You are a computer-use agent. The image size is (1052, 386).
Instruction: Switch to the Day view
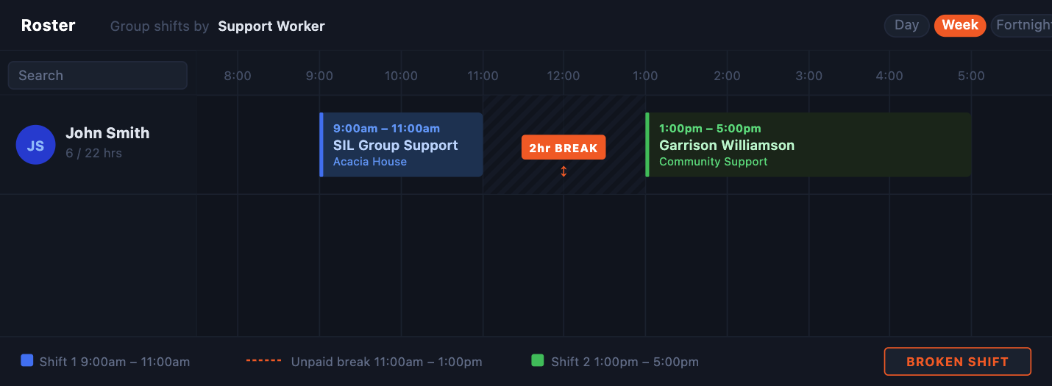[x=906, y=25]
